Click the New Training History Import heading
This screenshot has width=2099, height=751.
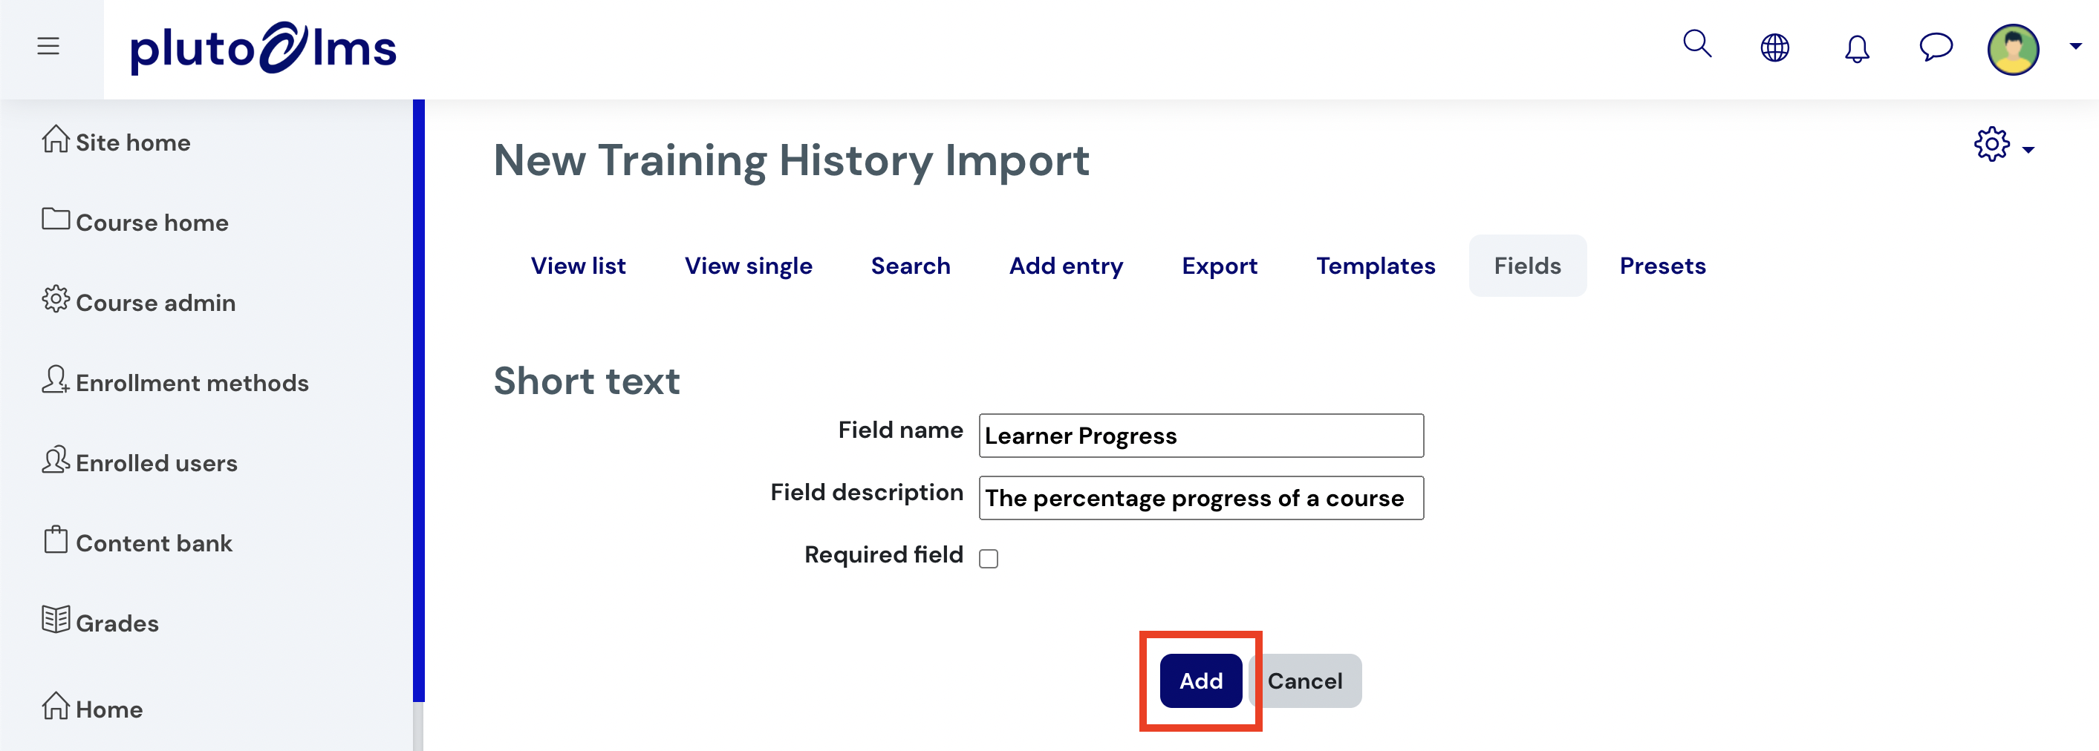pos(791,160)
